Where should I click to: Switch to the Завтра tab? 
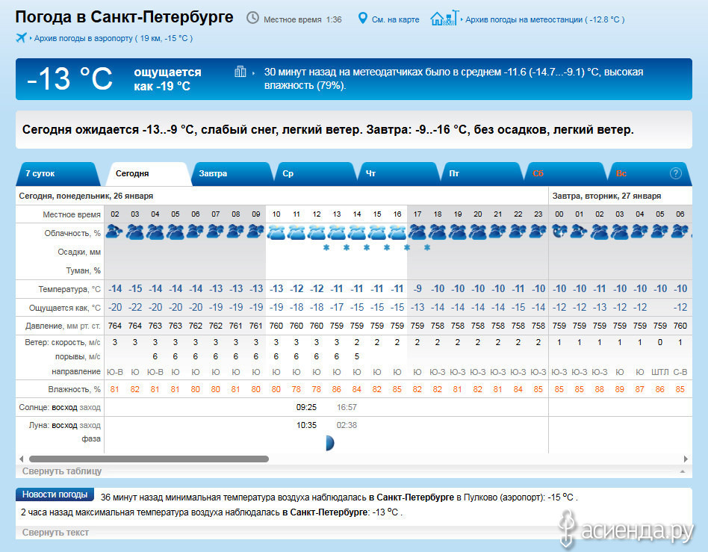coord(214,173)
